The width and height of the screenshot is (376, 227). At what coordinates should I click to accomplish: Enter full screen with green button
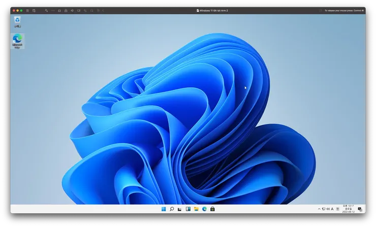click(x=21, y=11)
